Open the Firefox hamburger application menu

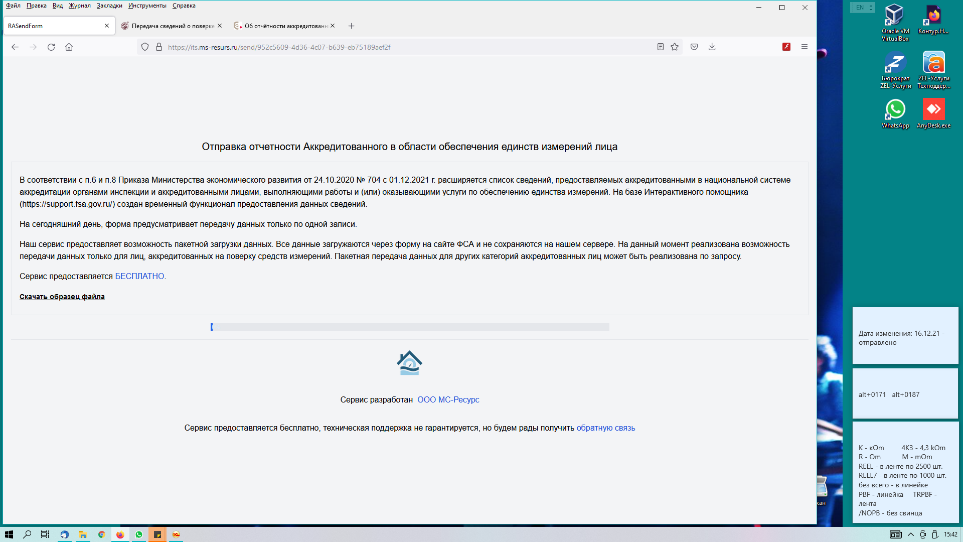point(805,47)
